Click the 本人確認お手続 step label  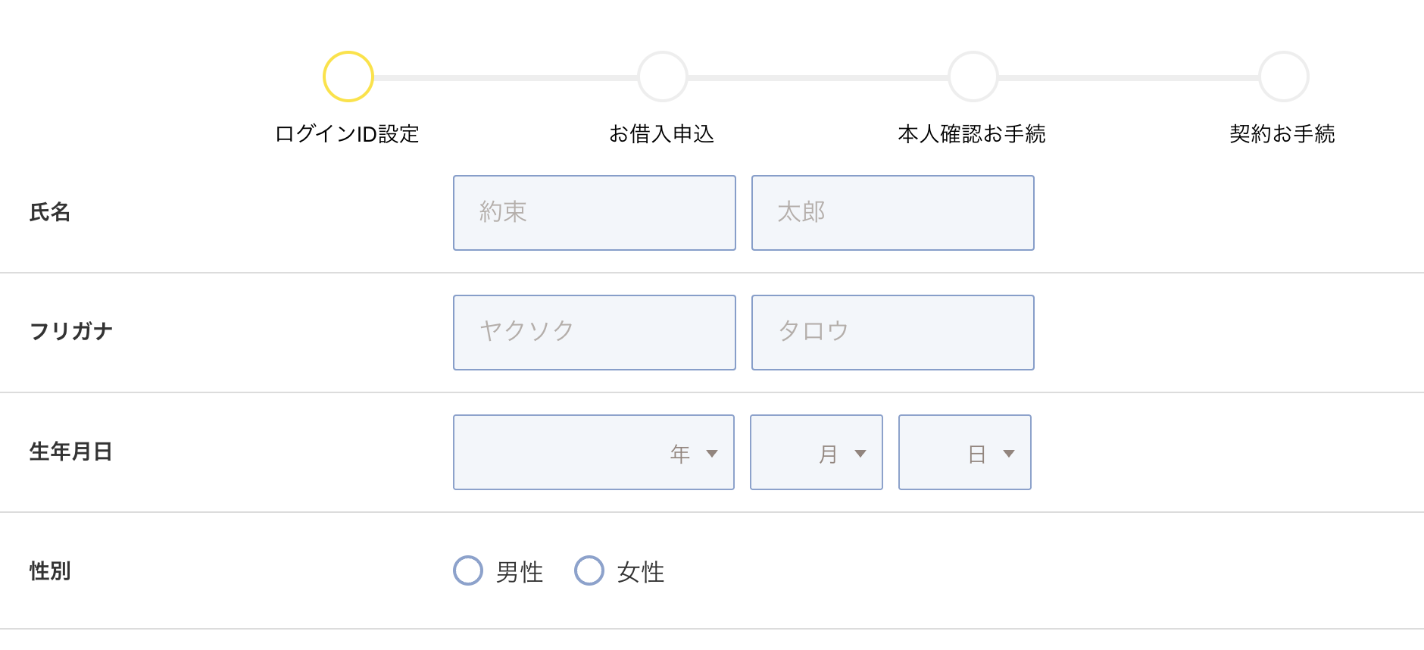972,134
